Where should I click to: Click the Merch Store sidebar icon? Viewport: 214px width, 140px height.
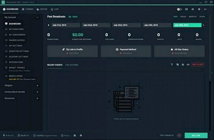[x=6, y=76]
